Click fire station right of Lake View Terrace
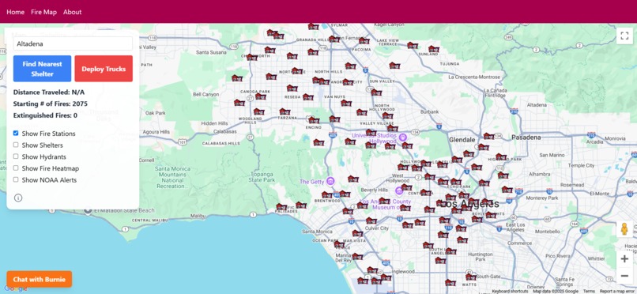637x294 pixels. pyautogui.click(x=413, y=46)
